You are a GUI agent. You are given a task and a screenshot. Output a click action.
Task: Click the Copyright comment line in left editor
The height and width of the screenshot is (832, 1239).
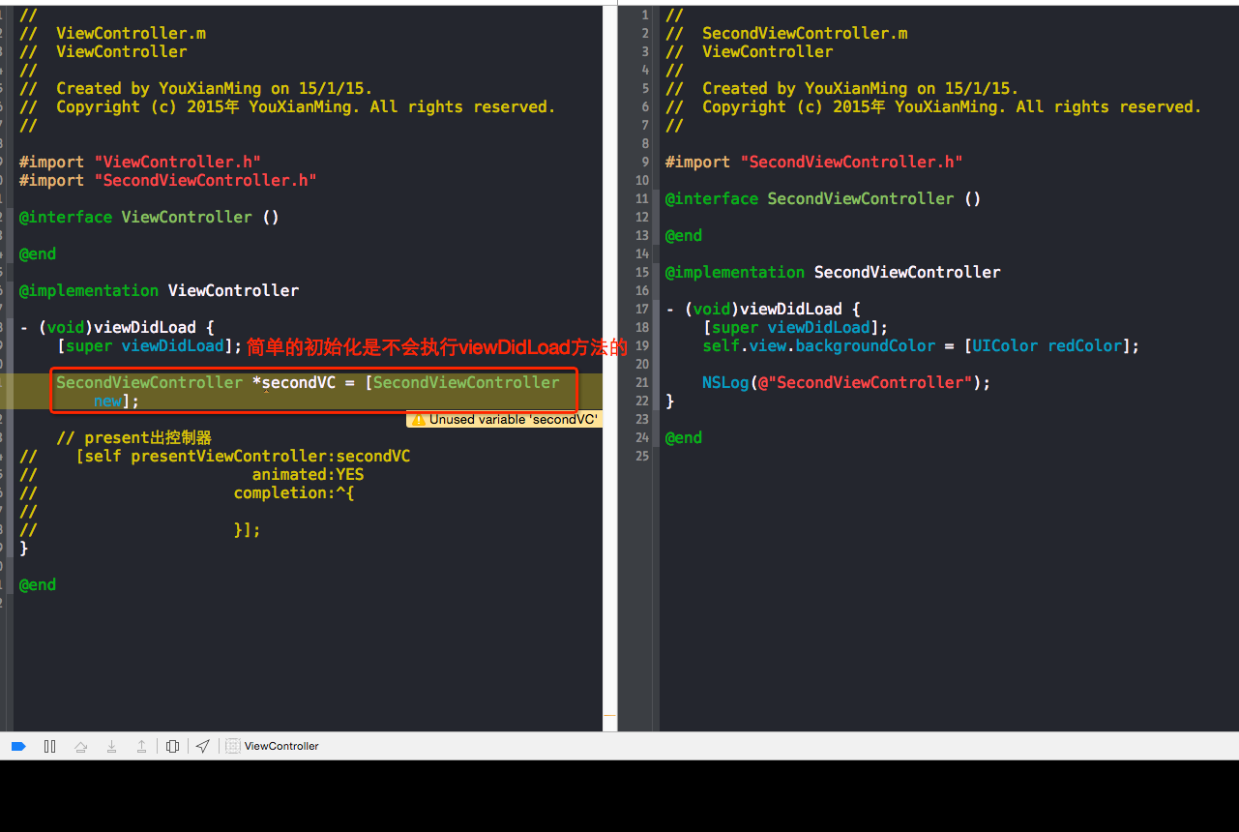(287, 106)
